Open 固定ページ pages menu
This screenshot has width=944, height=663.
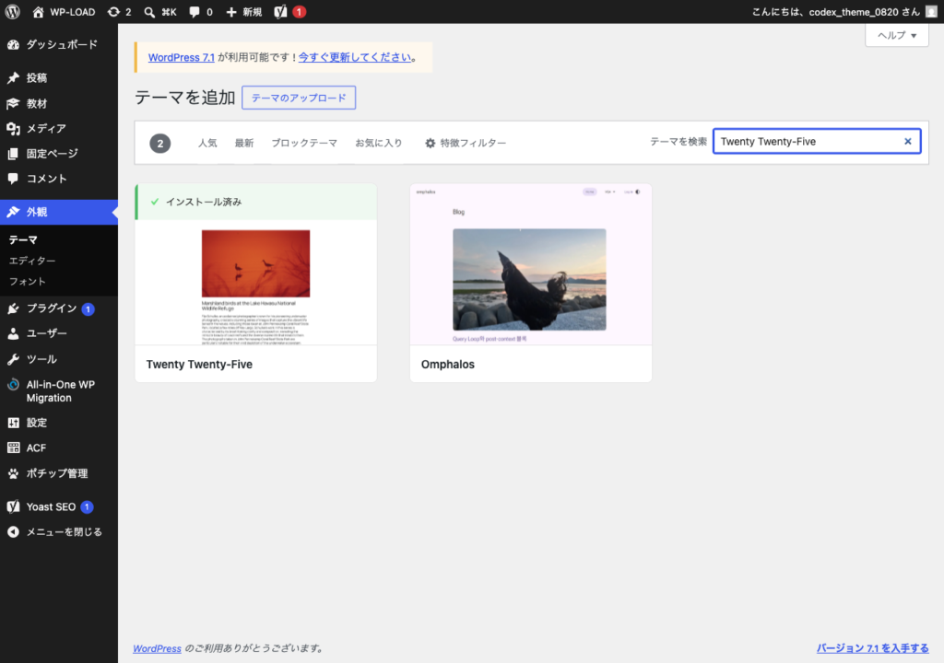59,154
